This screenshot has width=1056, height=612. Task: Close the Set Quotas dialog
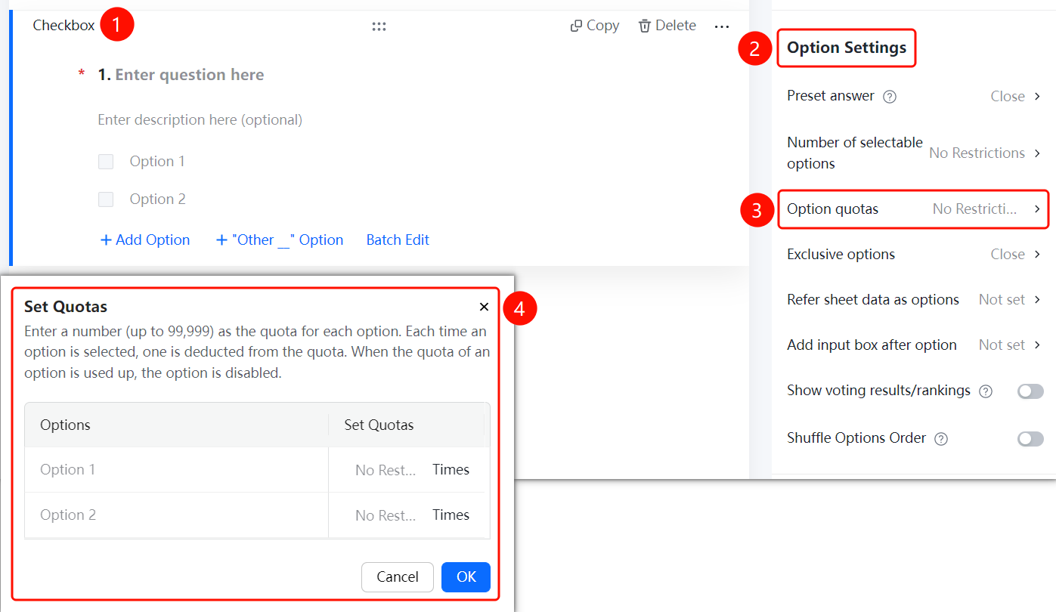click(484, 307)
